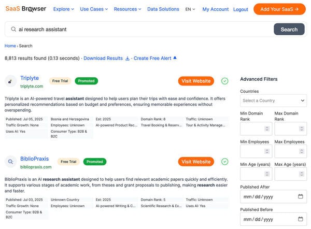Viewport: 311px width, 229px height.
Task: Adjust the Max Age stepper arrows
Action: click(302, 174)
